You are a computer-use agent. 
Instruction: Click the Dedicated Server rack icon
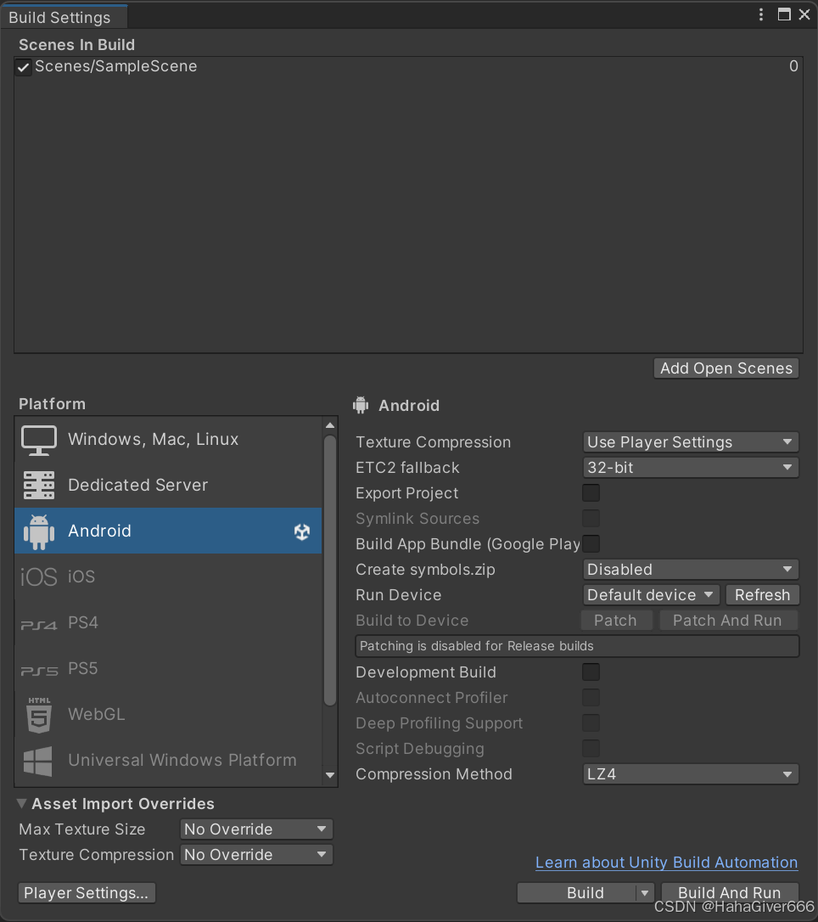click(39, 485)
